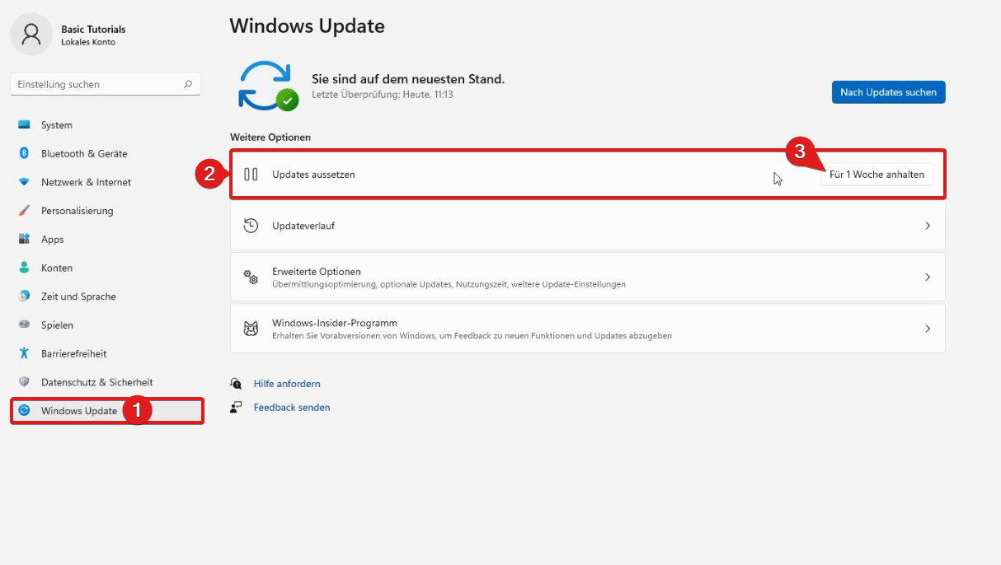The width and height of the screenshot is (1001, 565).
Task: Pause updates with Für 1 Woche anhalten
Action: pos(876,175)
